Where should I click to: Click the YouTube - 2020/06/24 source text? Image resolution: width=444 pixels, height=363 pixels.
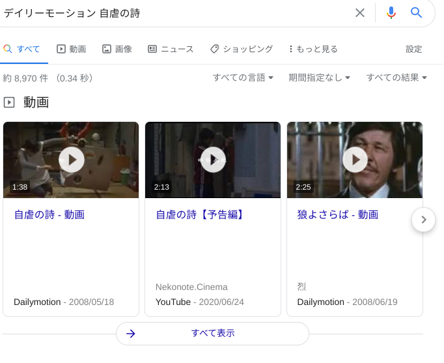coord(200,302)
